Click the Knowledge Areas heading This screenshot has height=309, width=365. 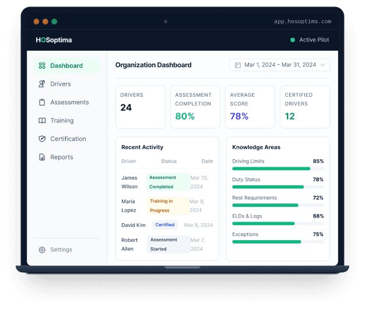pos(257,148)
